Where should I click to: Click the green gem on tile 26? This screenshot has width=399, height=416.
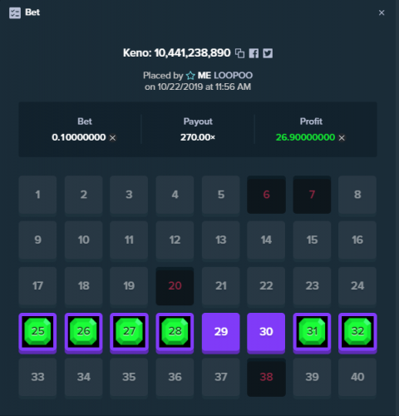84,331
